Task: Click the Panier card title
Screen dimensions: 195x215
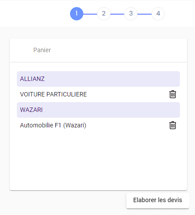Action: [42, 50]
